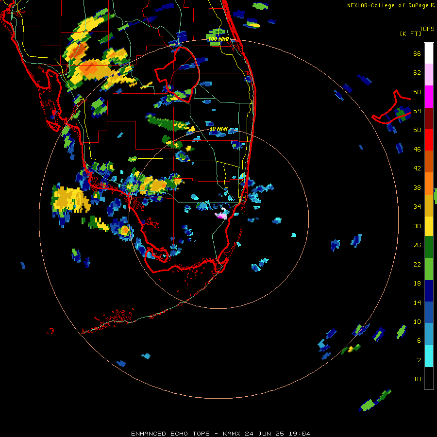Click the TH threshold legend label

(417, 379)
